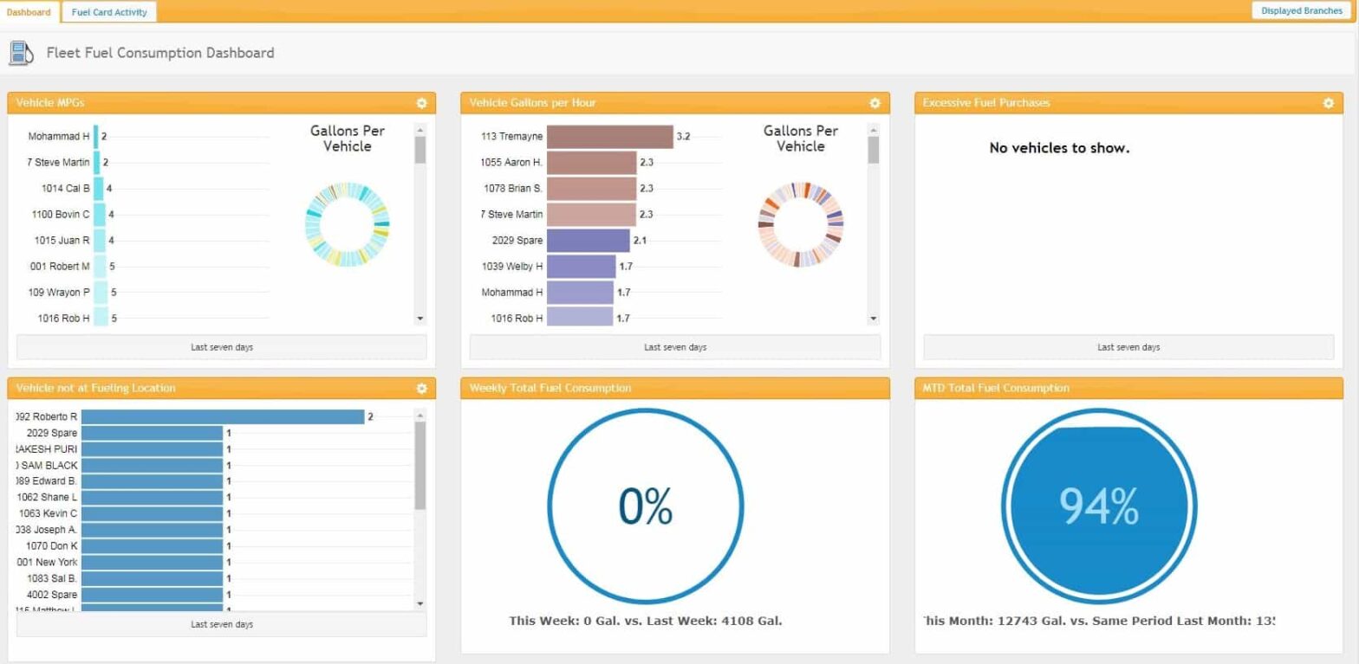Switch to Fuel Card Activity tab
1359x664 pixels.
coord(109,12)
